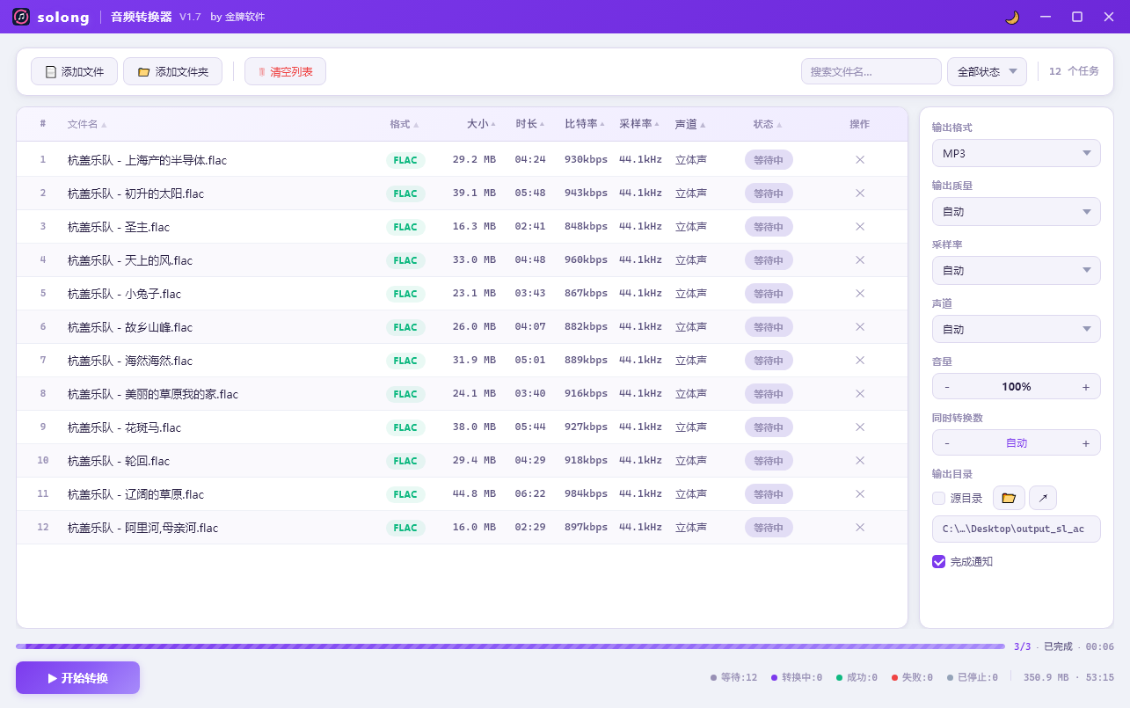Click the folder icon to browse output directory
Screen dimensions: 1130x708
click(x=1008, y=498)
